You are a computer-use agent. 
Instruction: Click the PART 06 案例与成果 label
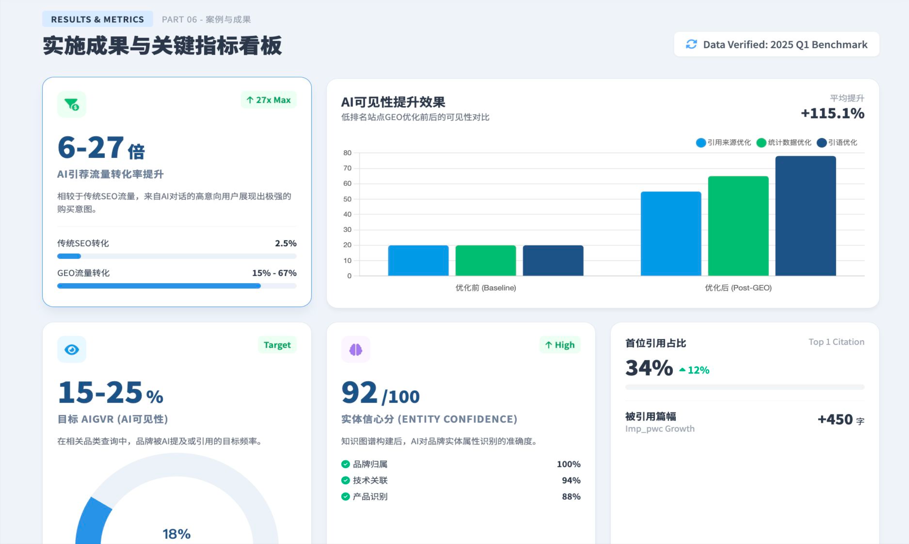(x=206, y=19)
